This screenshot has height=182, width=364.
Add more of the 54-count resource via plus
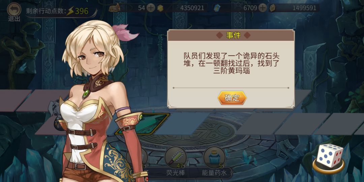151,8
